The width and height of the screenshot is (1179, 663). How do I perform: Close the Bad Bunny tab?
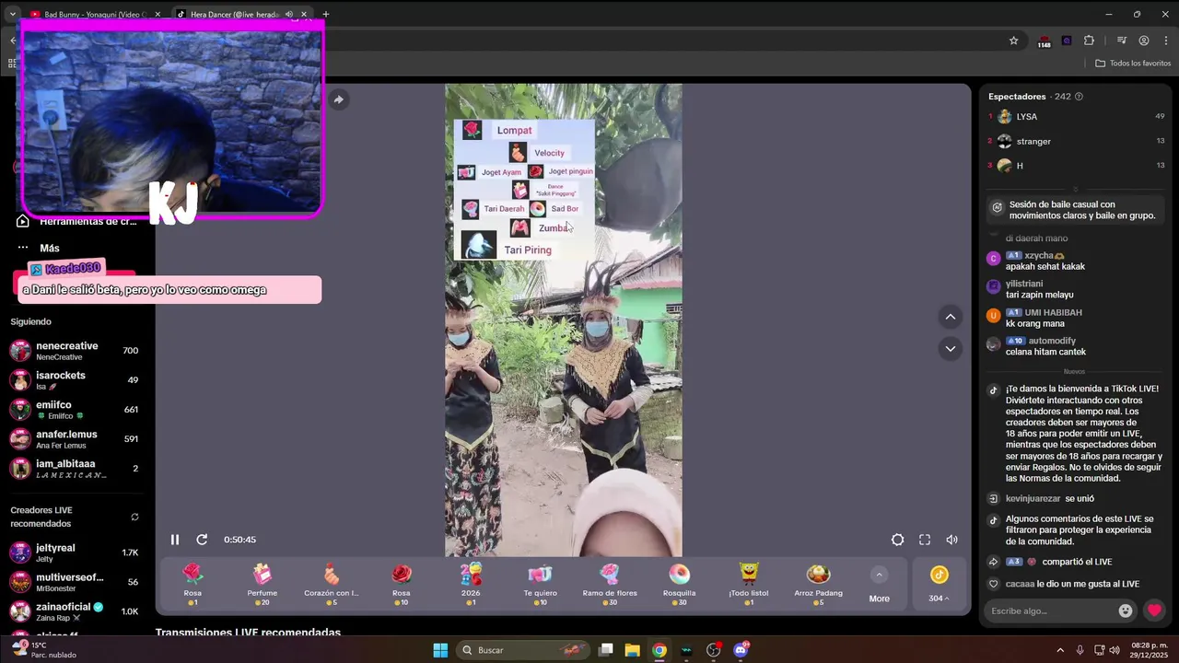(158, 14)
